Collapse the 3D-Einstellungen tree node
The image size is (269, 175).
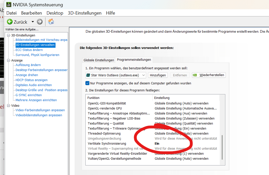click(8, 35)
